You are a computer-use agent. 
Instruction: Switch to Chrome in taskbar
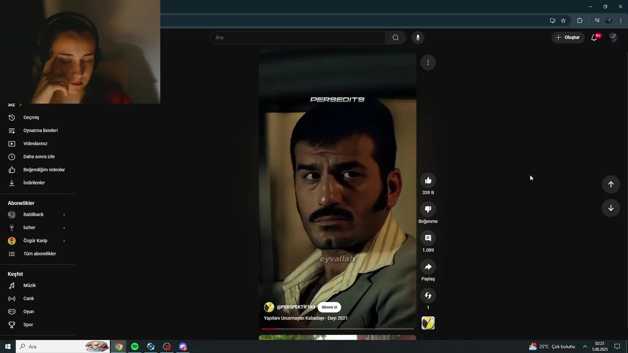(x=119, y=347)
